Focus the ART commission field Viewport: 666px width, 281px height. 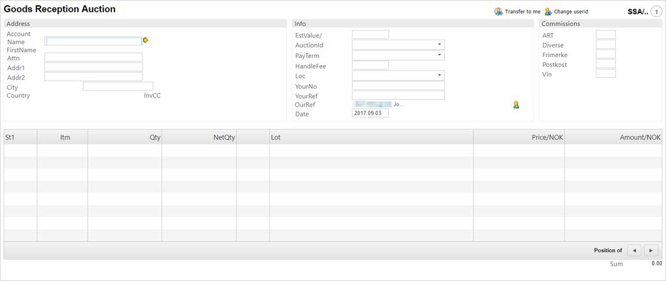point(606,34)
